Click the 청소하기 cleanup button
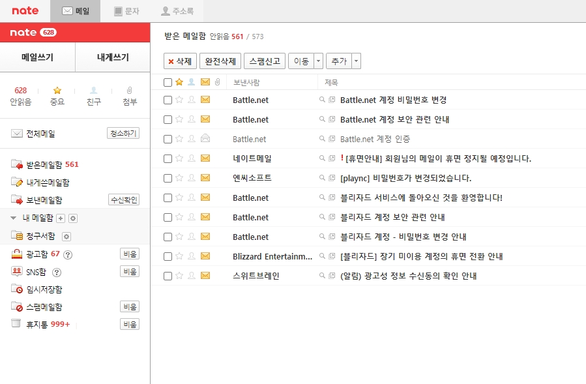The width and height of the screenshot is (586, 384). pos(123,133)
